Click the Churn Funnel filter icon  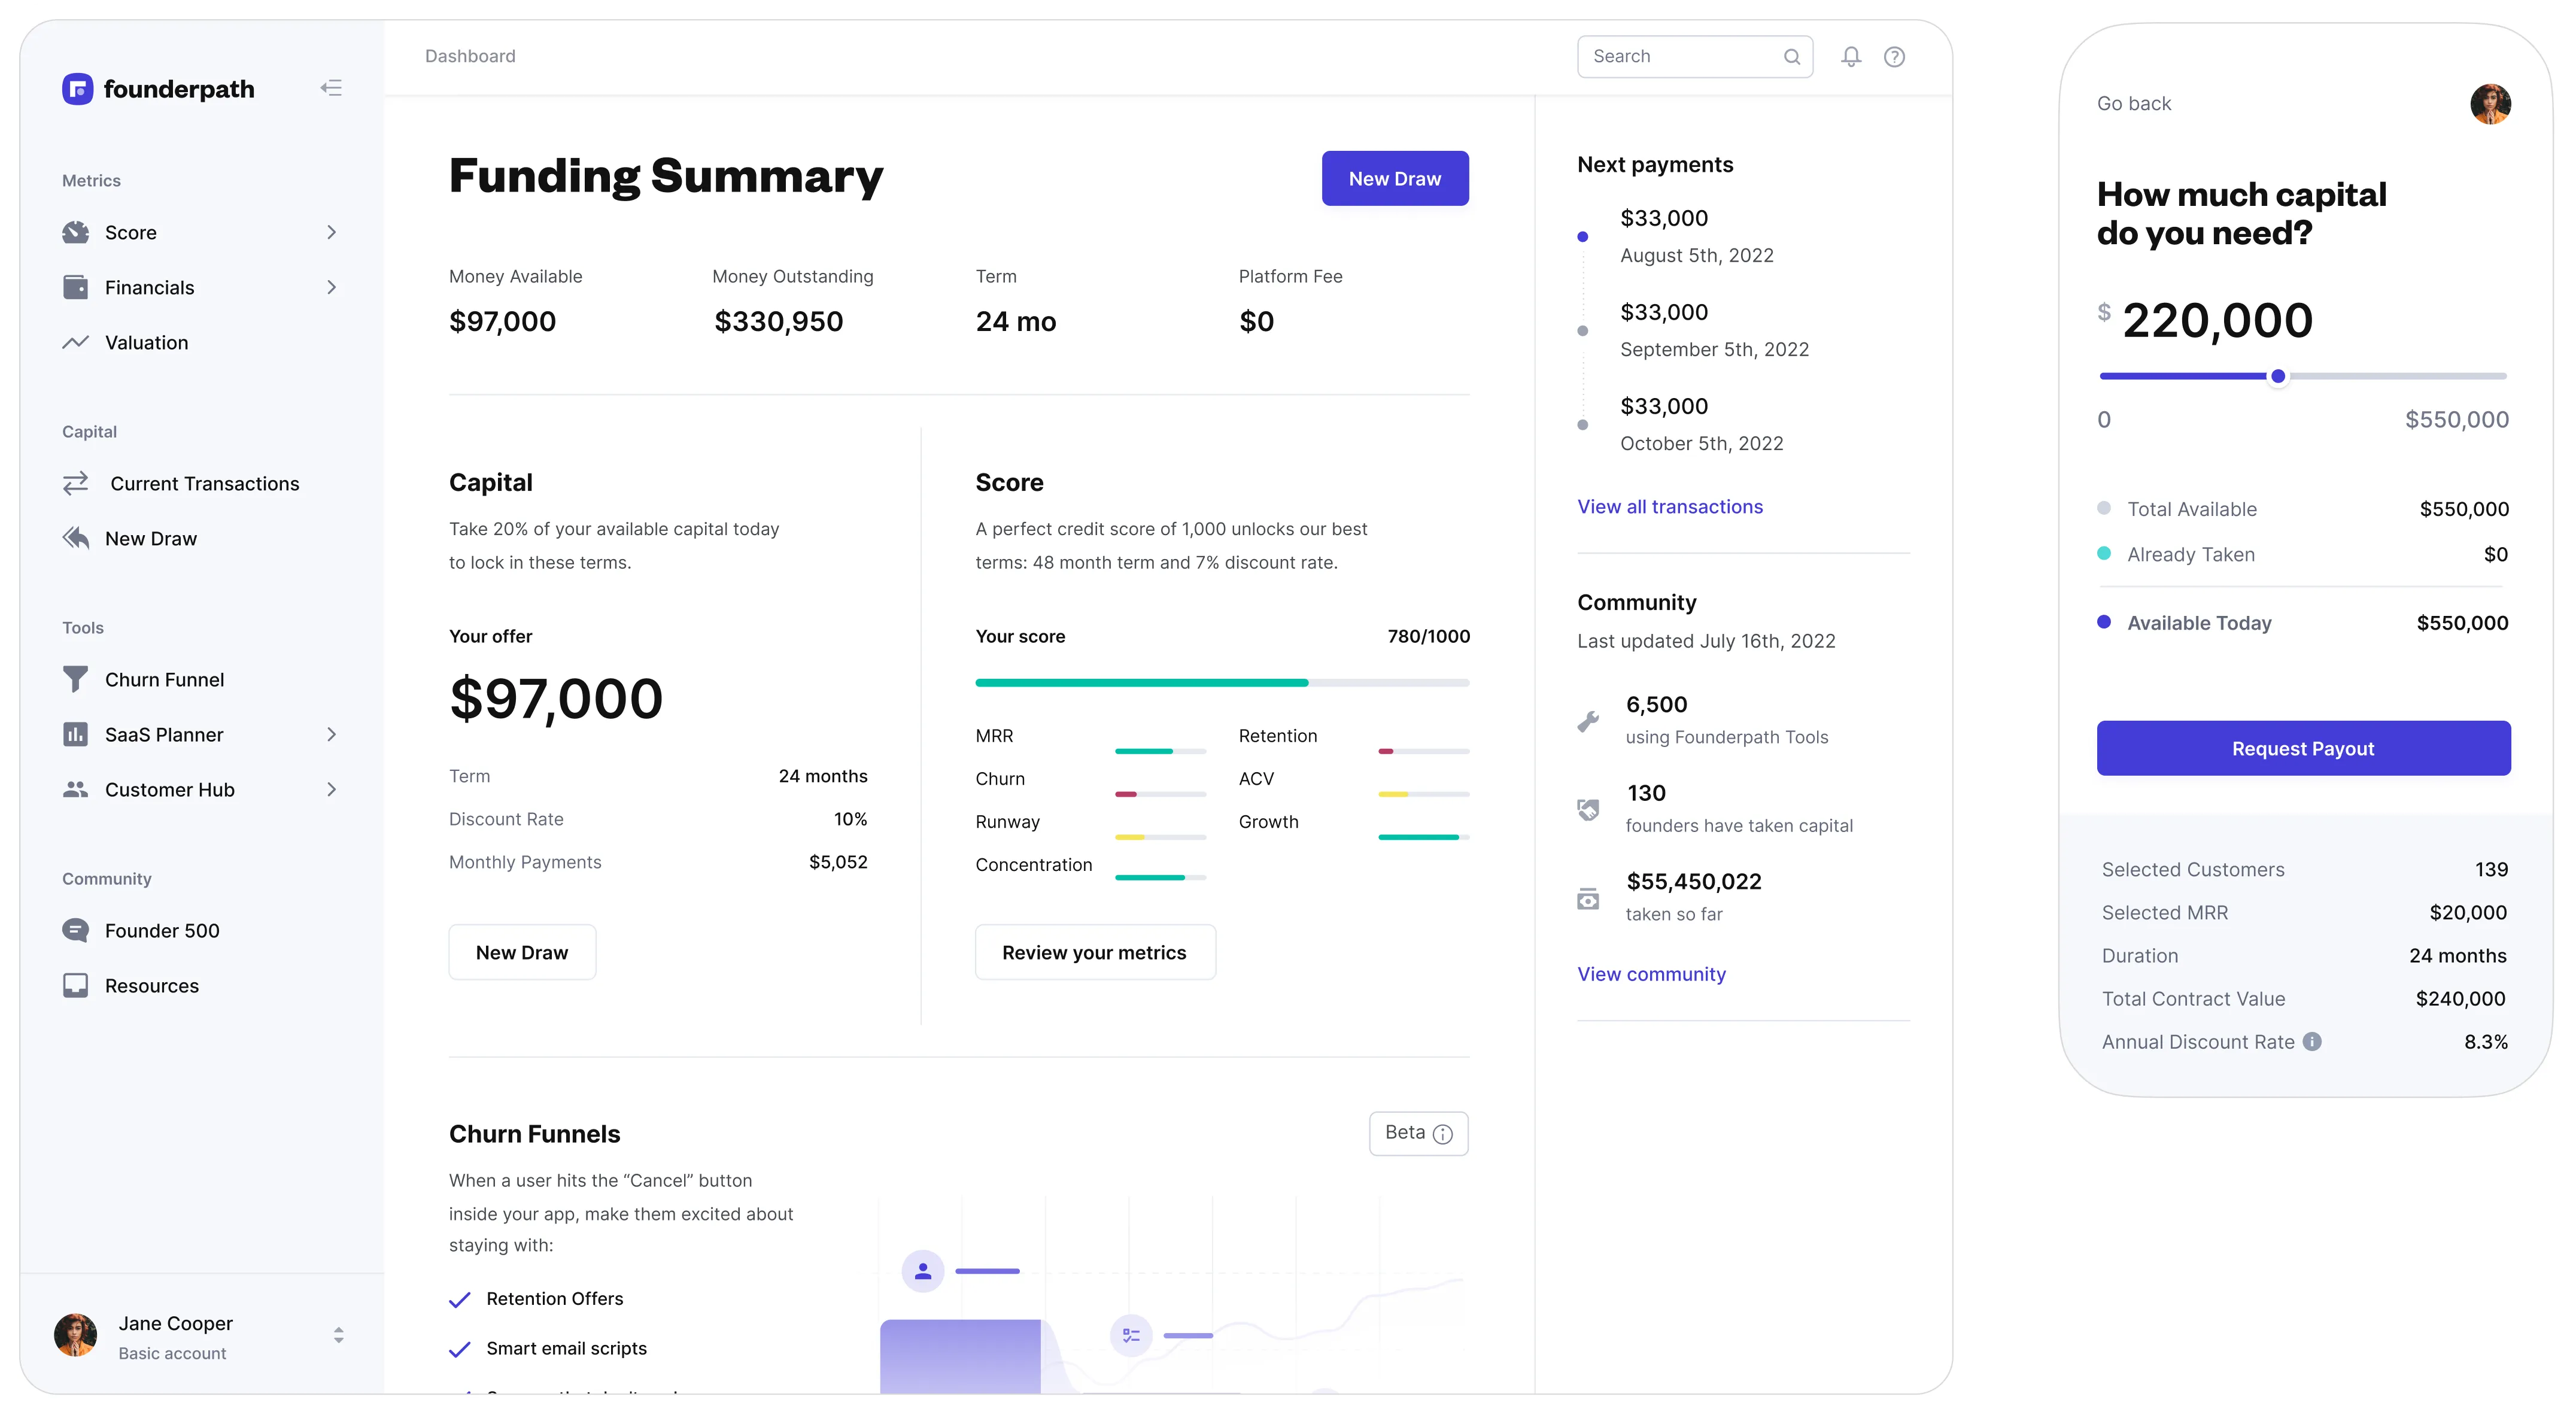[x=75, y=680]
